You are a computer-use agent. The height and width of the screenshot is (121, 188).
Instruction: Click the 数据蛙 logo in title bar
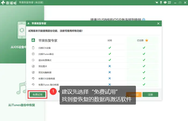[x=9, y=3]
